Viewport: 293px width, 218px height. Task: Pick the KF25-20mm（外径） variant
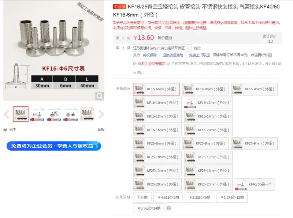pyautogui.click(x=157, y=184)
